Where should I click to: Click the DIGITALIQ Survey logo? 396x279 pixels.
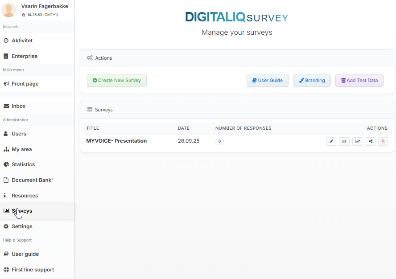click(x=236, y=17)
